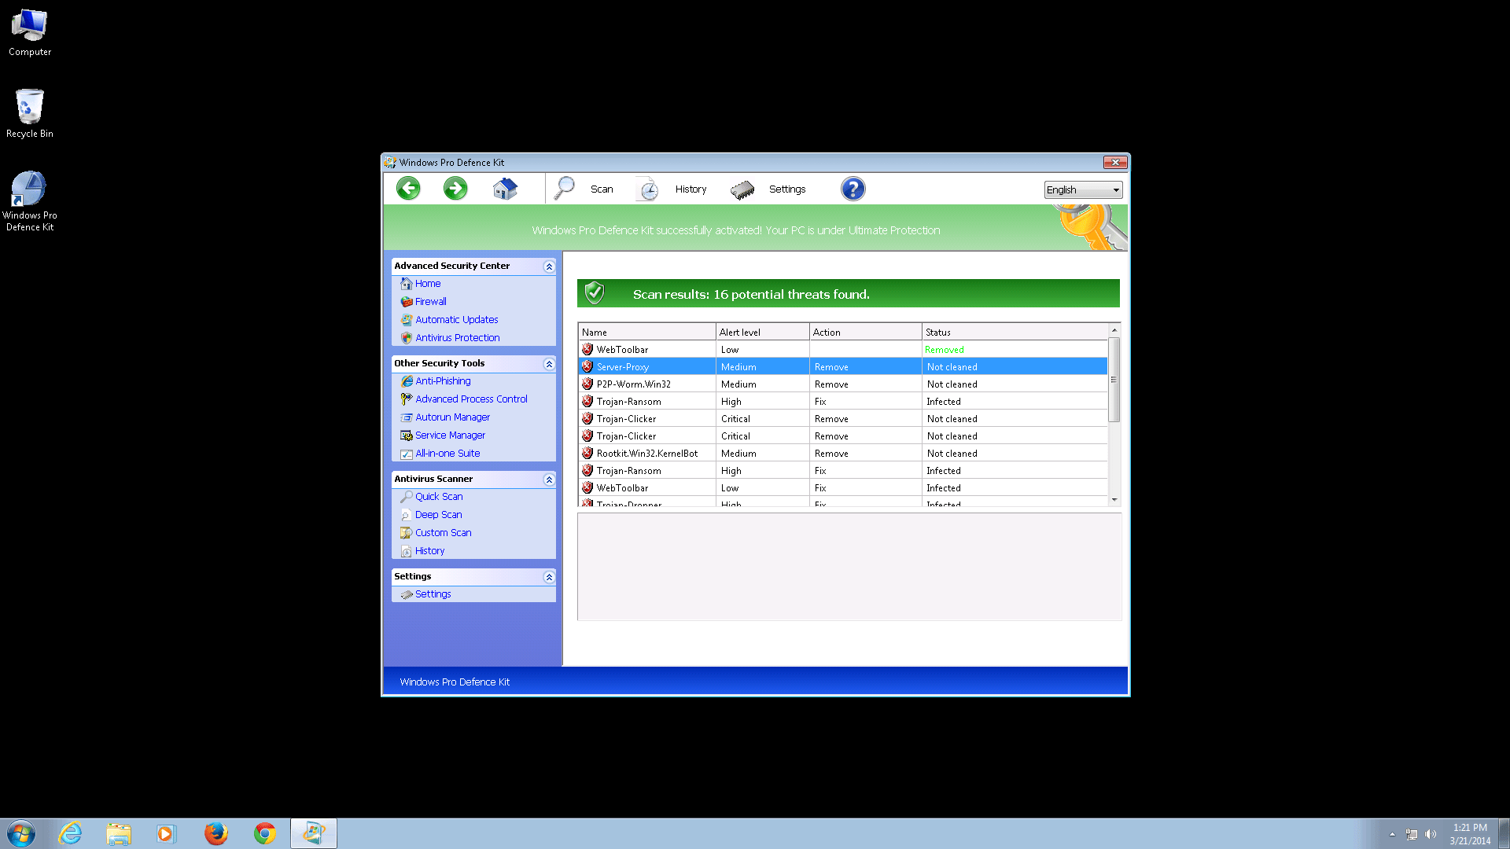Click the Status column header
Viewport: 1510px width, 849px height.
pyautogui.click(x=1014, y=333)
